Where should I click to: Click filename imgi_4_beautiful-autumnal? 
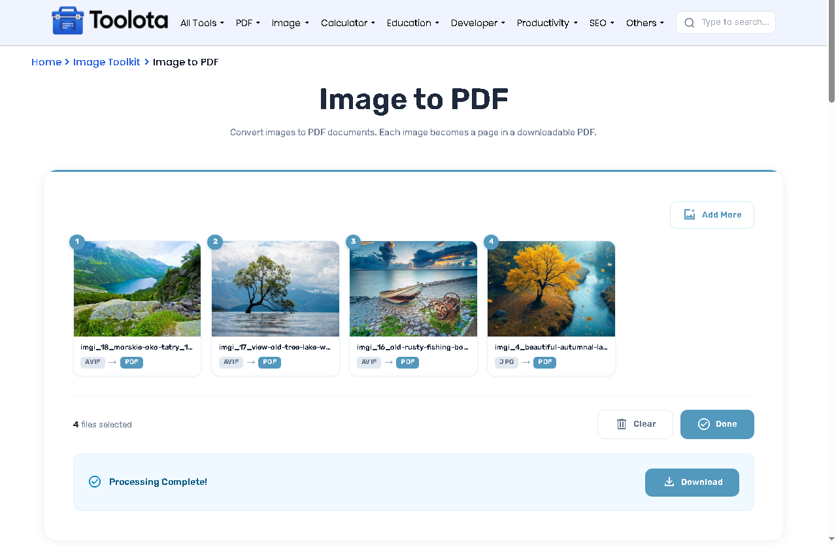pyautogui.click(x=551, y=348)
